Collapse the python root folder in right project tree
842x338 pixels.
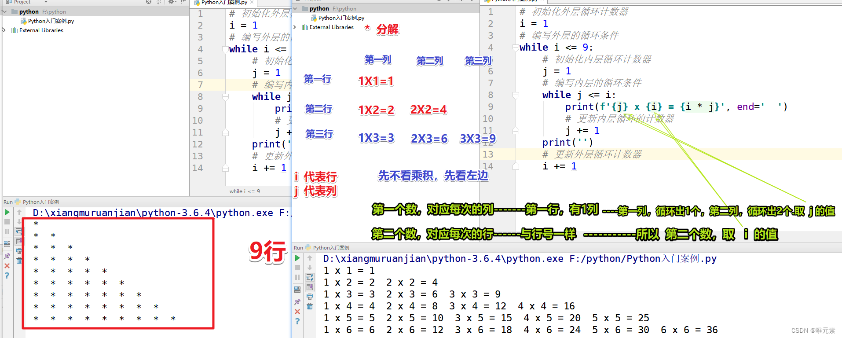click(295, 8)
